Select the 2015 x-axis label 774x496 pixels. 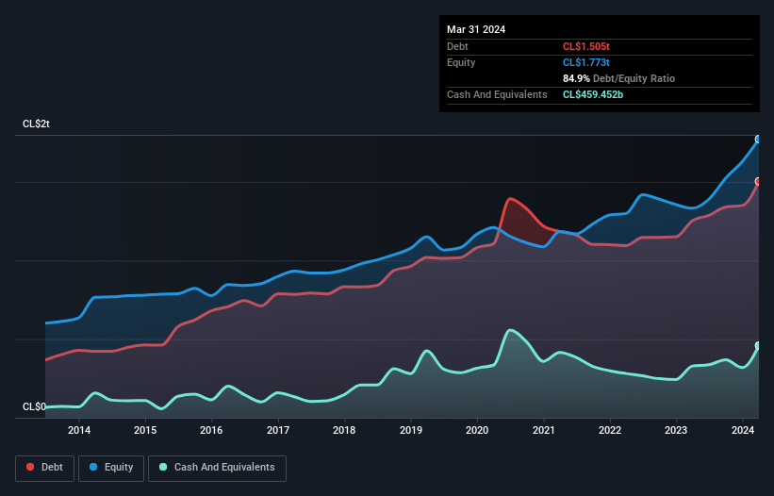tap(145, 430)
